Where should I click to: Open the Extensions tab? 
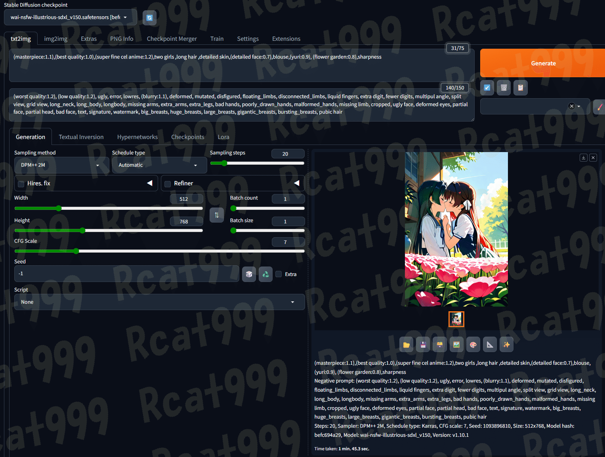[x=286, y=39]
